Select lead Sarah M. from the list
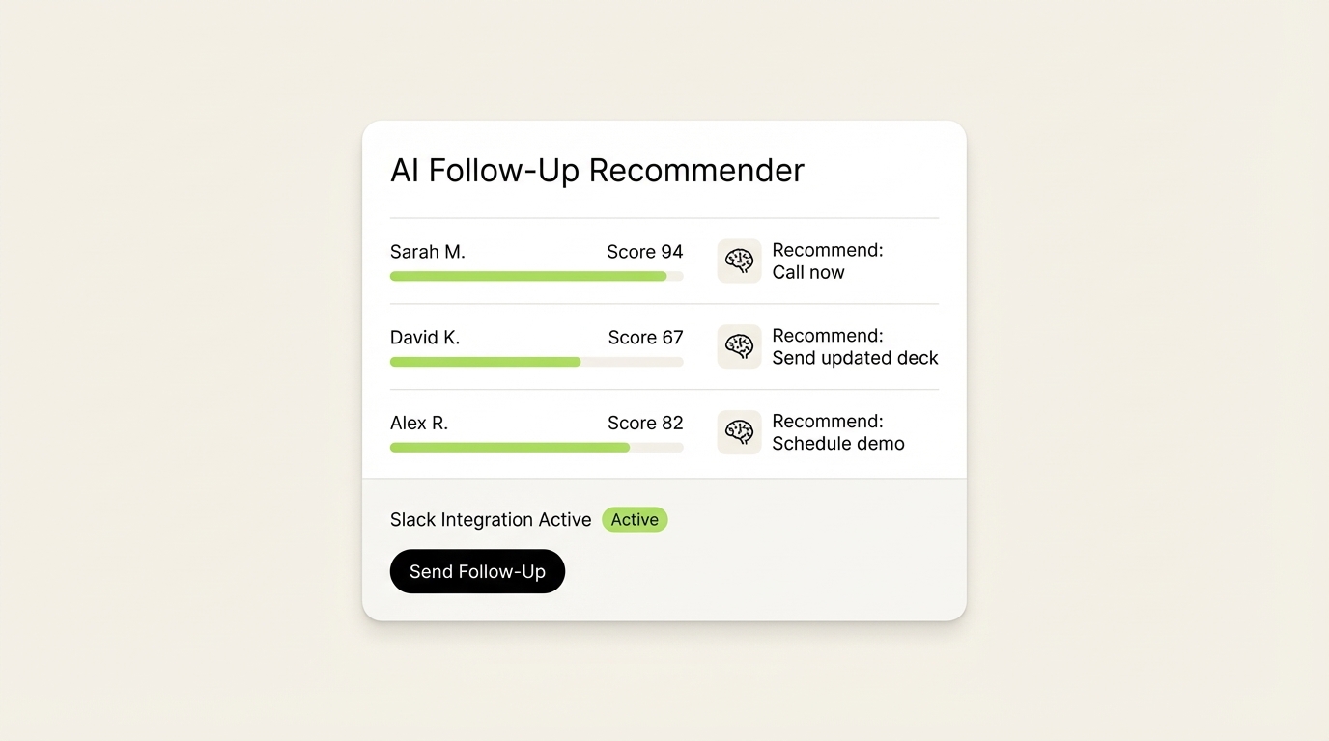This screenshot has height=741, width=1329. 427,251
